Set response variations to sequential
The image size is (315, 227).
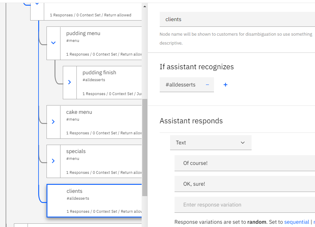296,222
